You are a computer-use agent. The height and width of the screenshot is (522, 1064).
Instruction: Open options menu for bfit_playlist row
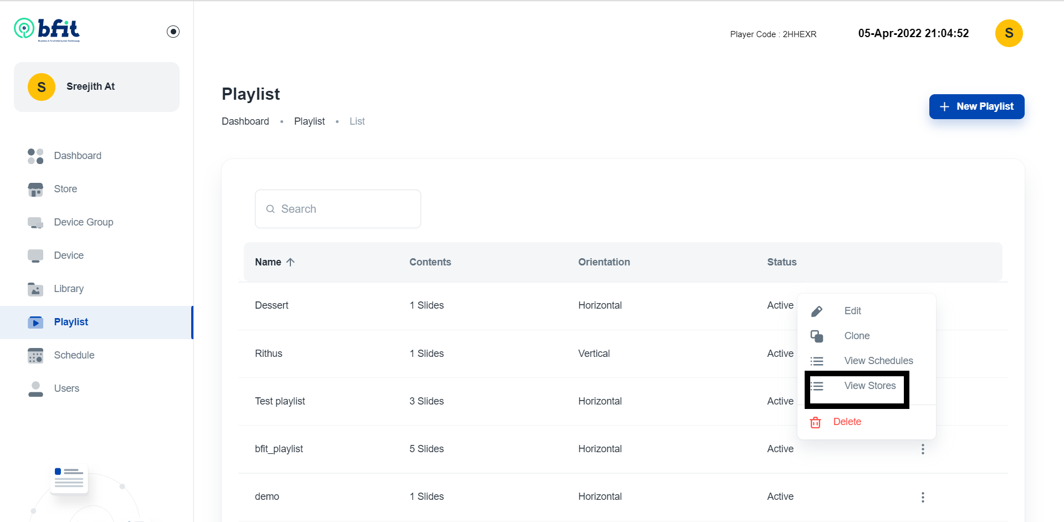click(923, 449)
